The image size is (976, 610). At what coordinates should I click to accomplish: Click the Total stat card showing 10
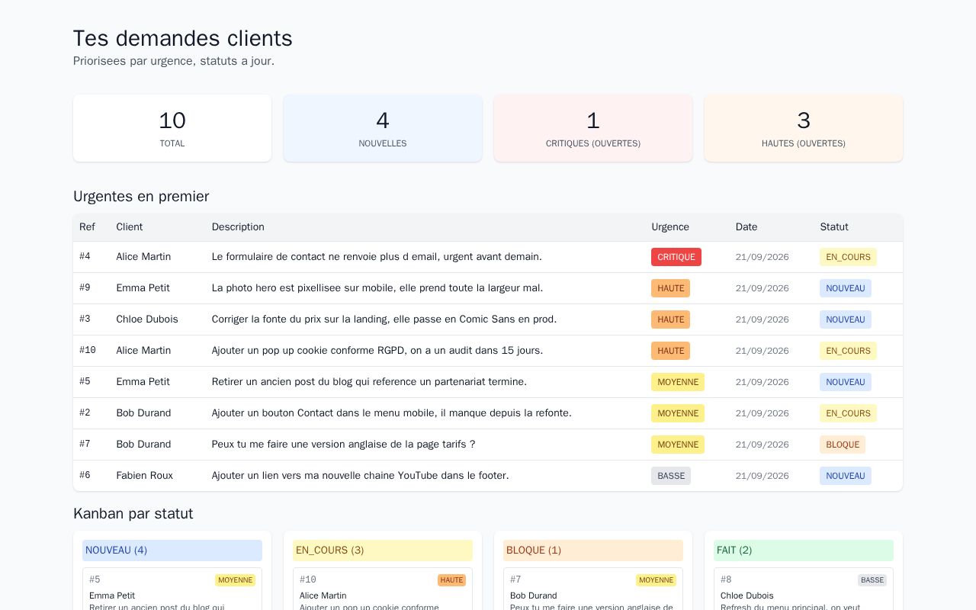pyautogui.click(x=172, y=128)
